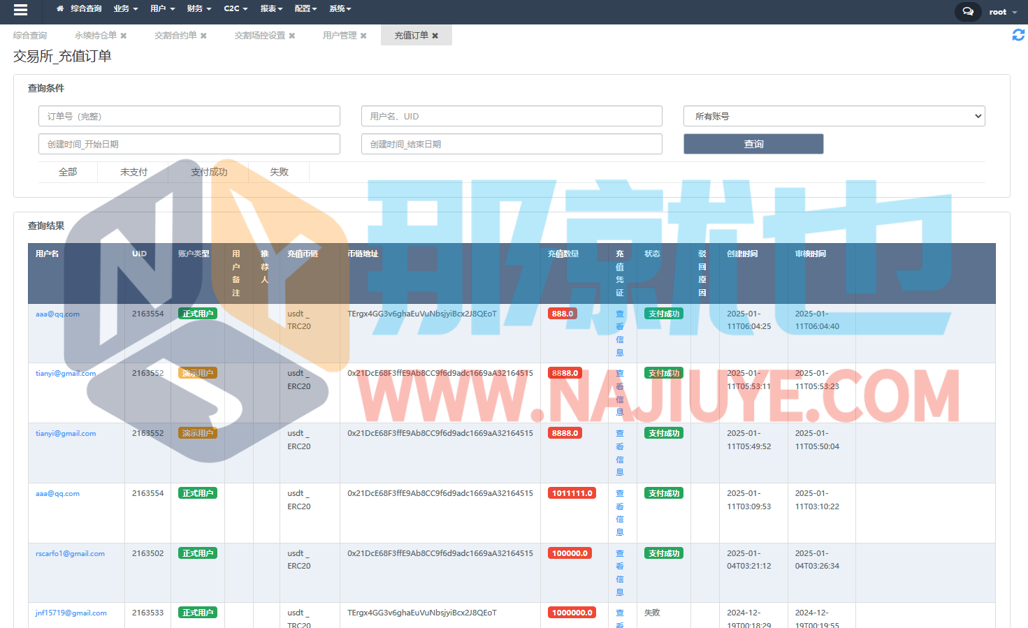Open the 报表 menu
This screenshot has height=628, width=1028.
pyautogui.click(x=271, y=9)
